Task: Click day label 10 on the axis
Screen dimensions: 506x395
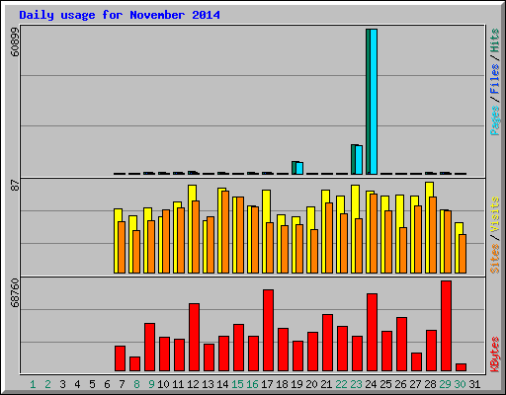Action: [x=163, y=384]
